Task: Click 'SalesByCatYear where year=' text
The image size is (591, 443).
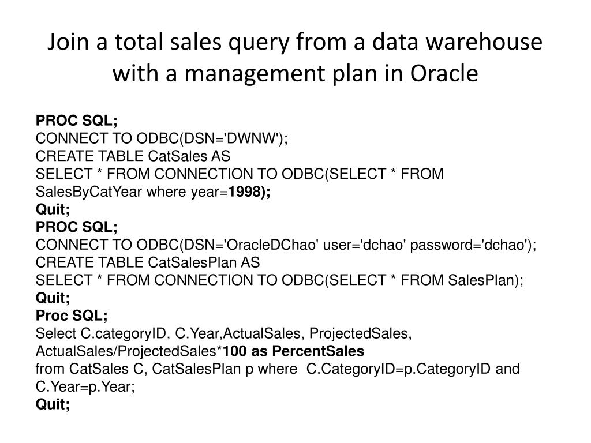Action: coord(132,192)
